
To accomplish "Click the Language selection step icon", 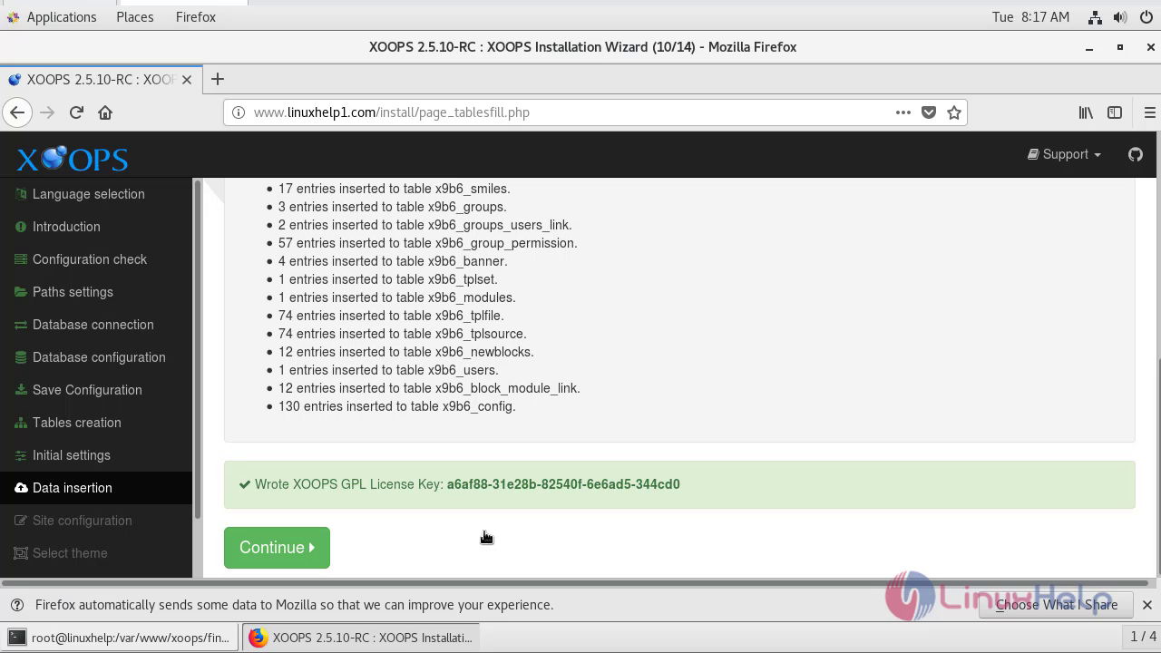I will 21,194.
